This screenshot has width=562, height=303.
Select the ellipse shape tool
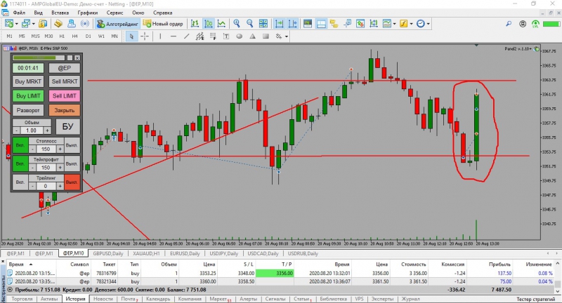(x=240, y=36)
